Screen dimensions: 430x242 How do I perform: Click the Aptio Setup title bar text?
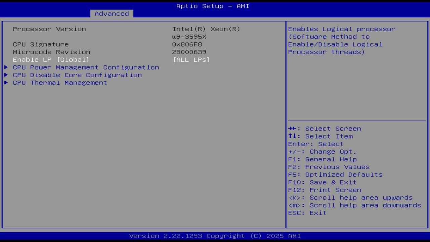(212, 6)
